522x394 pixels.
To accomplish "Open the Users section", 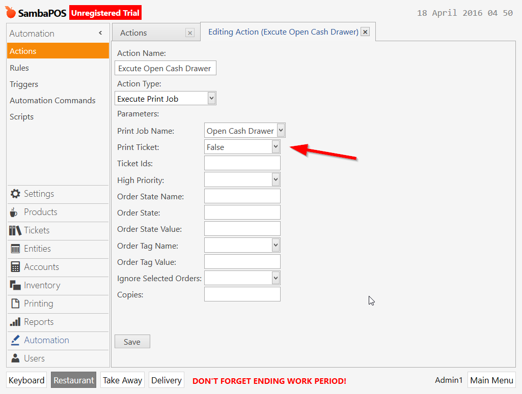I will (58, 358).
